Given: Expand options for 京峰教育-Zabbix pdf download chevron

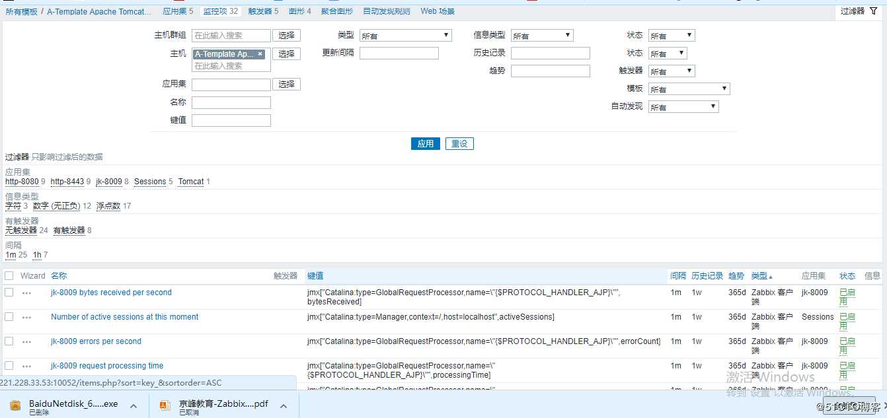Looking at the screenshot, I should (282, 405).
